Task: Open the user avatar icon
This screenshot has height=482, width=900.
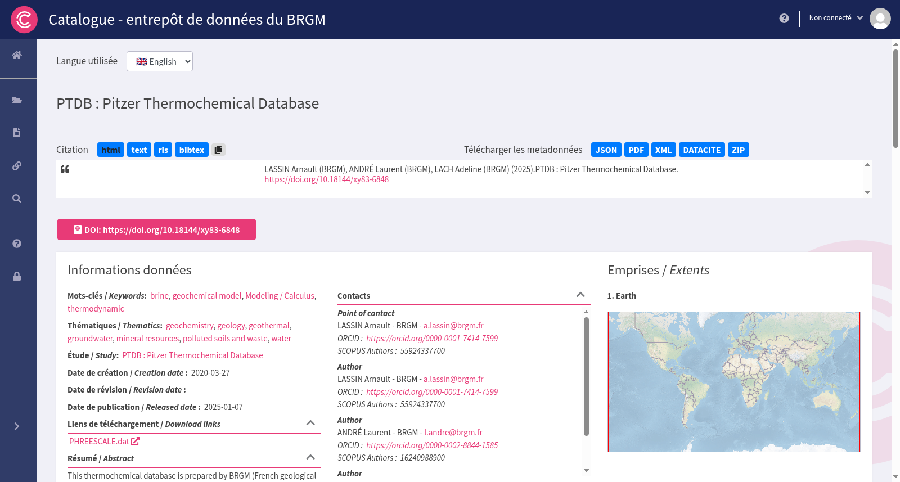Action: pyautogui.click(x=880, y=19)
